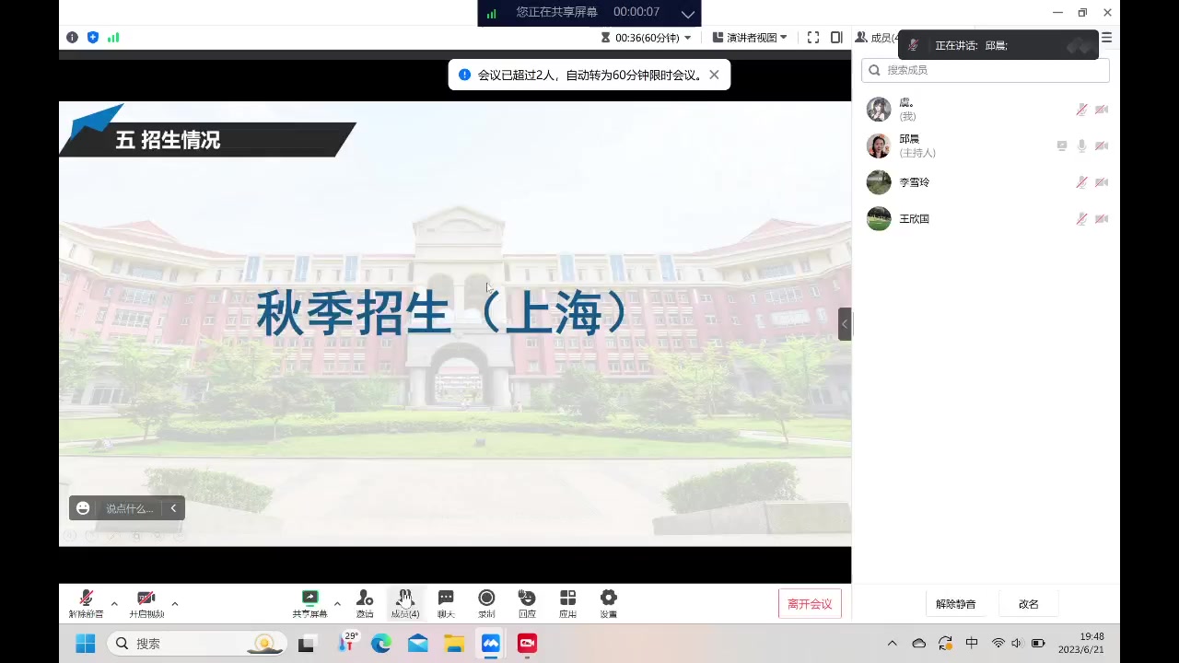The height and width of the screenshot is (663, 1179).
Task: Open the 00:36(60分钟) timer dropdown
Action: tap(646, 38)
